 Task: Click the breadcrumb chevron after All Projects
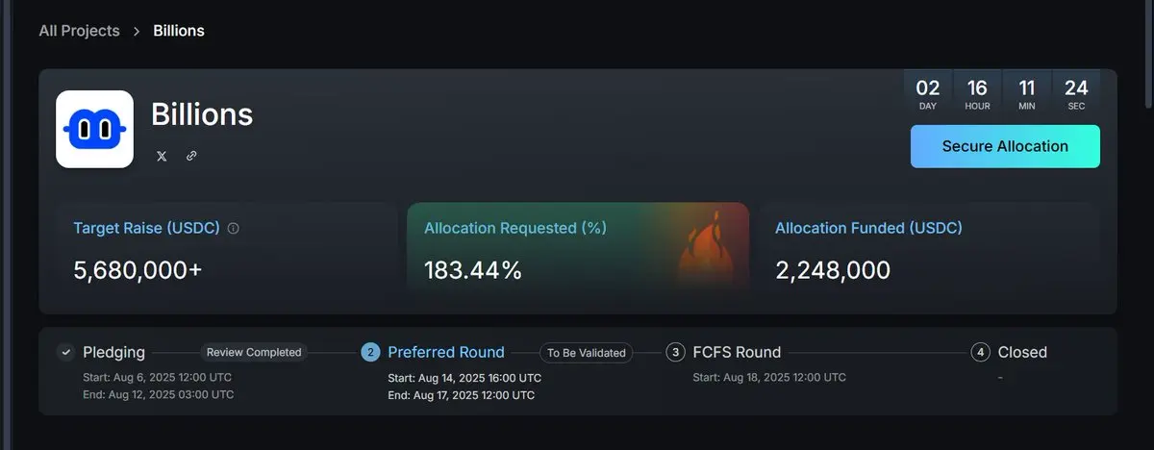137,32
